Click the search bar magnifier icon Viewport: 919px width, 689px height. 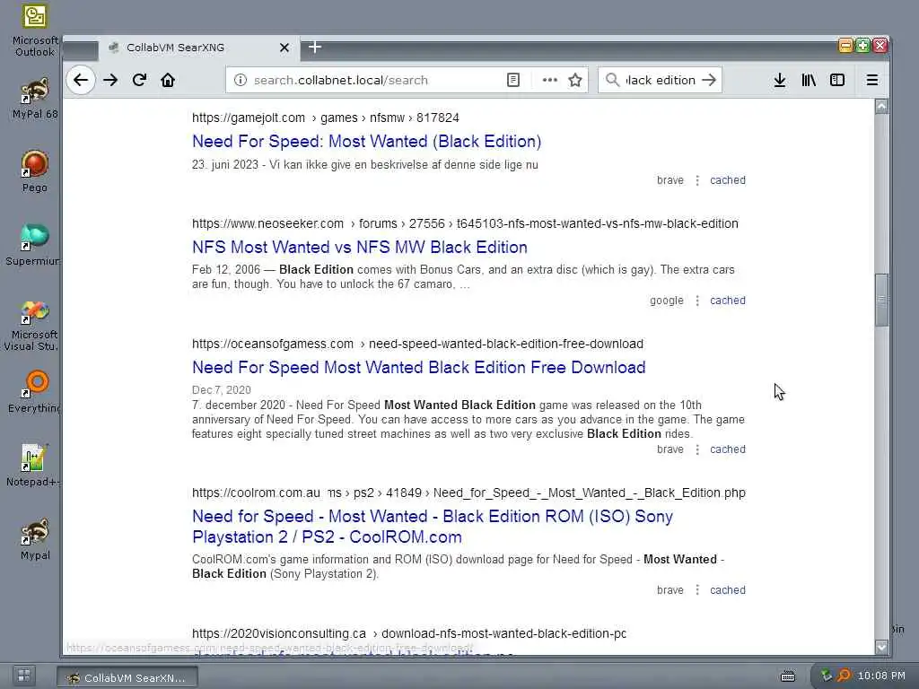(612, 80)
